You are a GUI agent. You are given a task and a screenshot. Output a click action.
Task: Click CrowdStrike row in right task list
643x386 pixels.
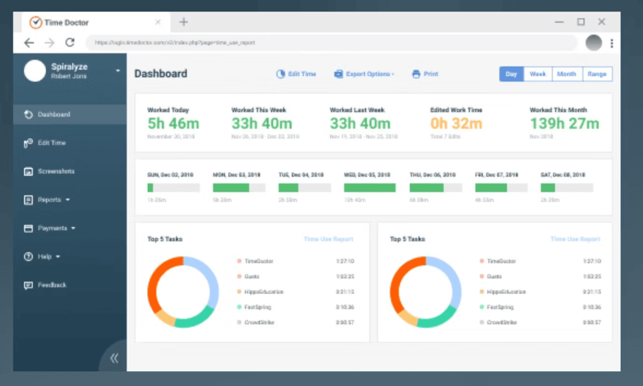pyautogui.click(x=540, y=322)
